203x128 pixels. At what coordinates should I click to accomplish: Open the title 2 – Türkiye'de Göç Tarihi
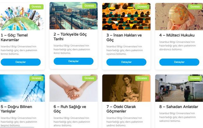point(70,37)
